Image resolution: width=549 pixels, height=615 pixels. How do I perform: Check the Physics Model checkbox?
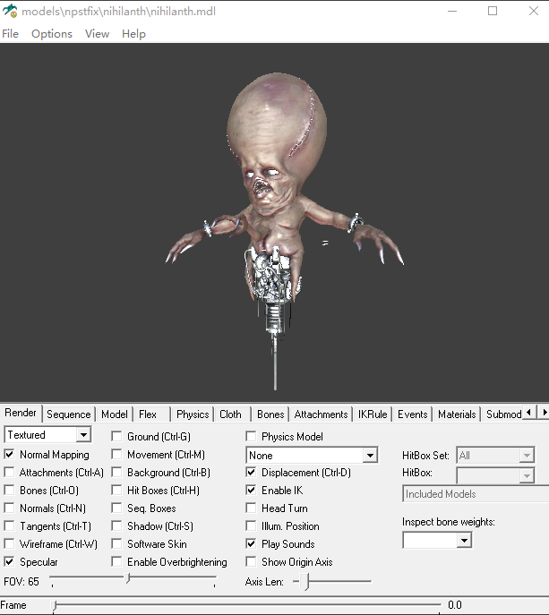pyautogui.click(x=251, y=436)
